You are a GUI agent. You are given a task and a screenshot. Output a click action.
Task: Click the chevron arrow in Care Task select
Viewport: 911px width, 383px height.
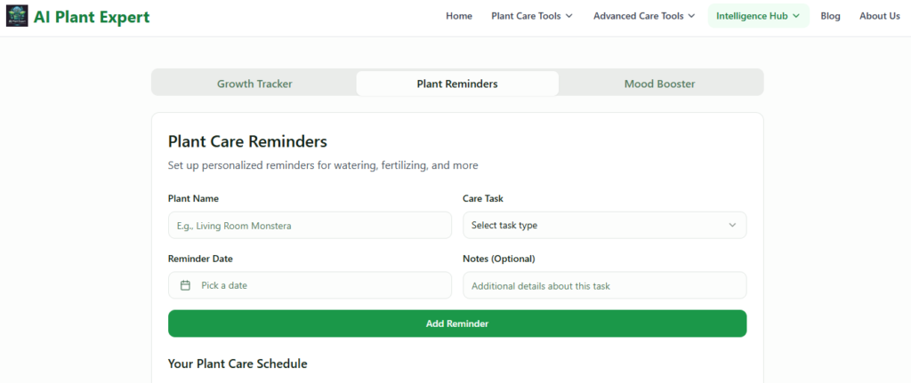point(732,226)
